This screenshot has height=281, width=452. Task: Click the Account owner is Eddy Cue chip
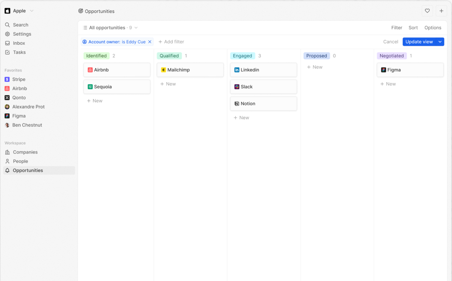[117, 42]
